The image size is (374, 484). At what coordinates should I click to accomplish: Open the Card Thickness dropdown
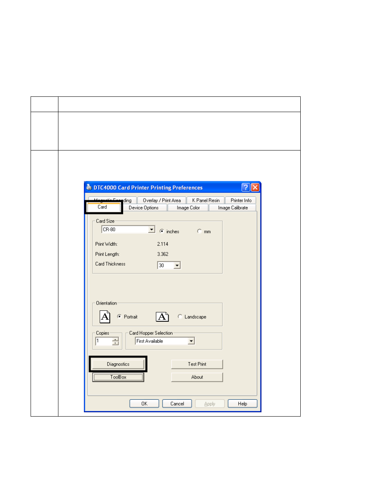point(177,265)
